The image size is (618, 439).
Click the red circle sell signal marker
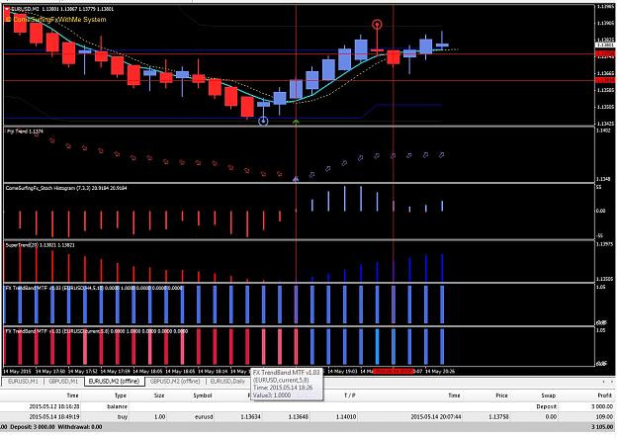pos(377,25)
